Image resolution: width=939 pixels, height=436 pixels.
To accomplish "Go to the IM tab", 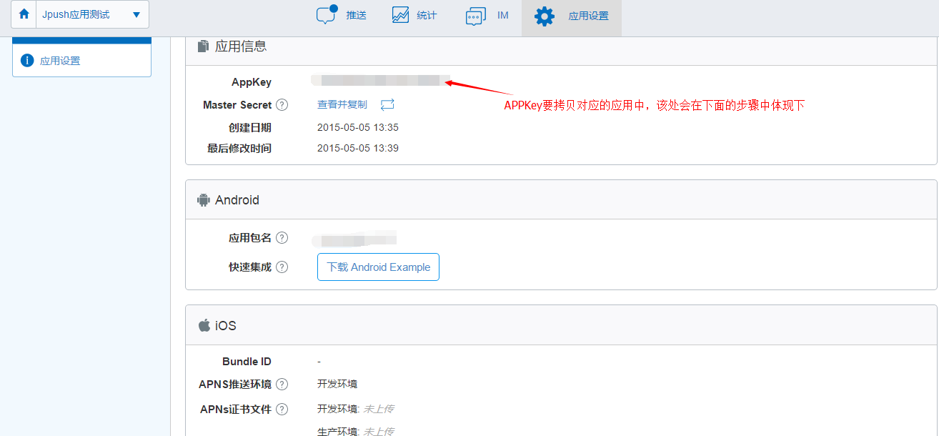I will click(487, 16).
